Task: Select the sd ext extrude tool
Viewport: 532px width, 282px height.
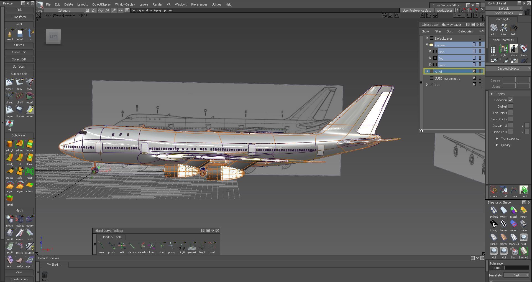Action: pyautogui.click(x=19, y=144)
